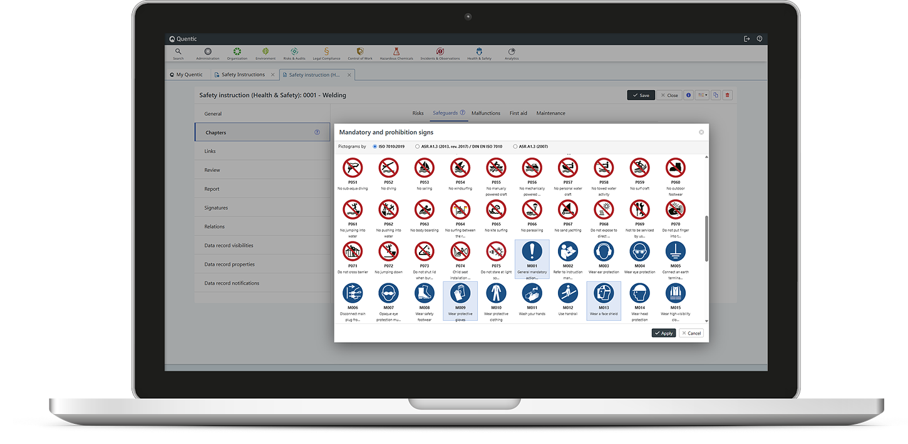Choose the ASR A1.3 (2007) radio option

(x=515, y=146)
